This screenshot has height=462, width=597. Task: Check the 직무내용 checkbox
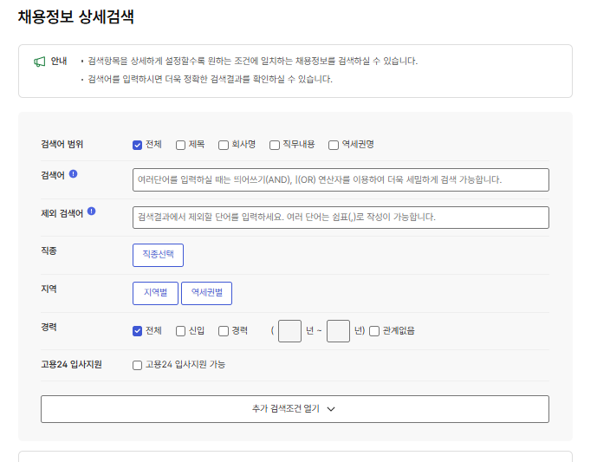pyautogui.click(x=275, y=145)
